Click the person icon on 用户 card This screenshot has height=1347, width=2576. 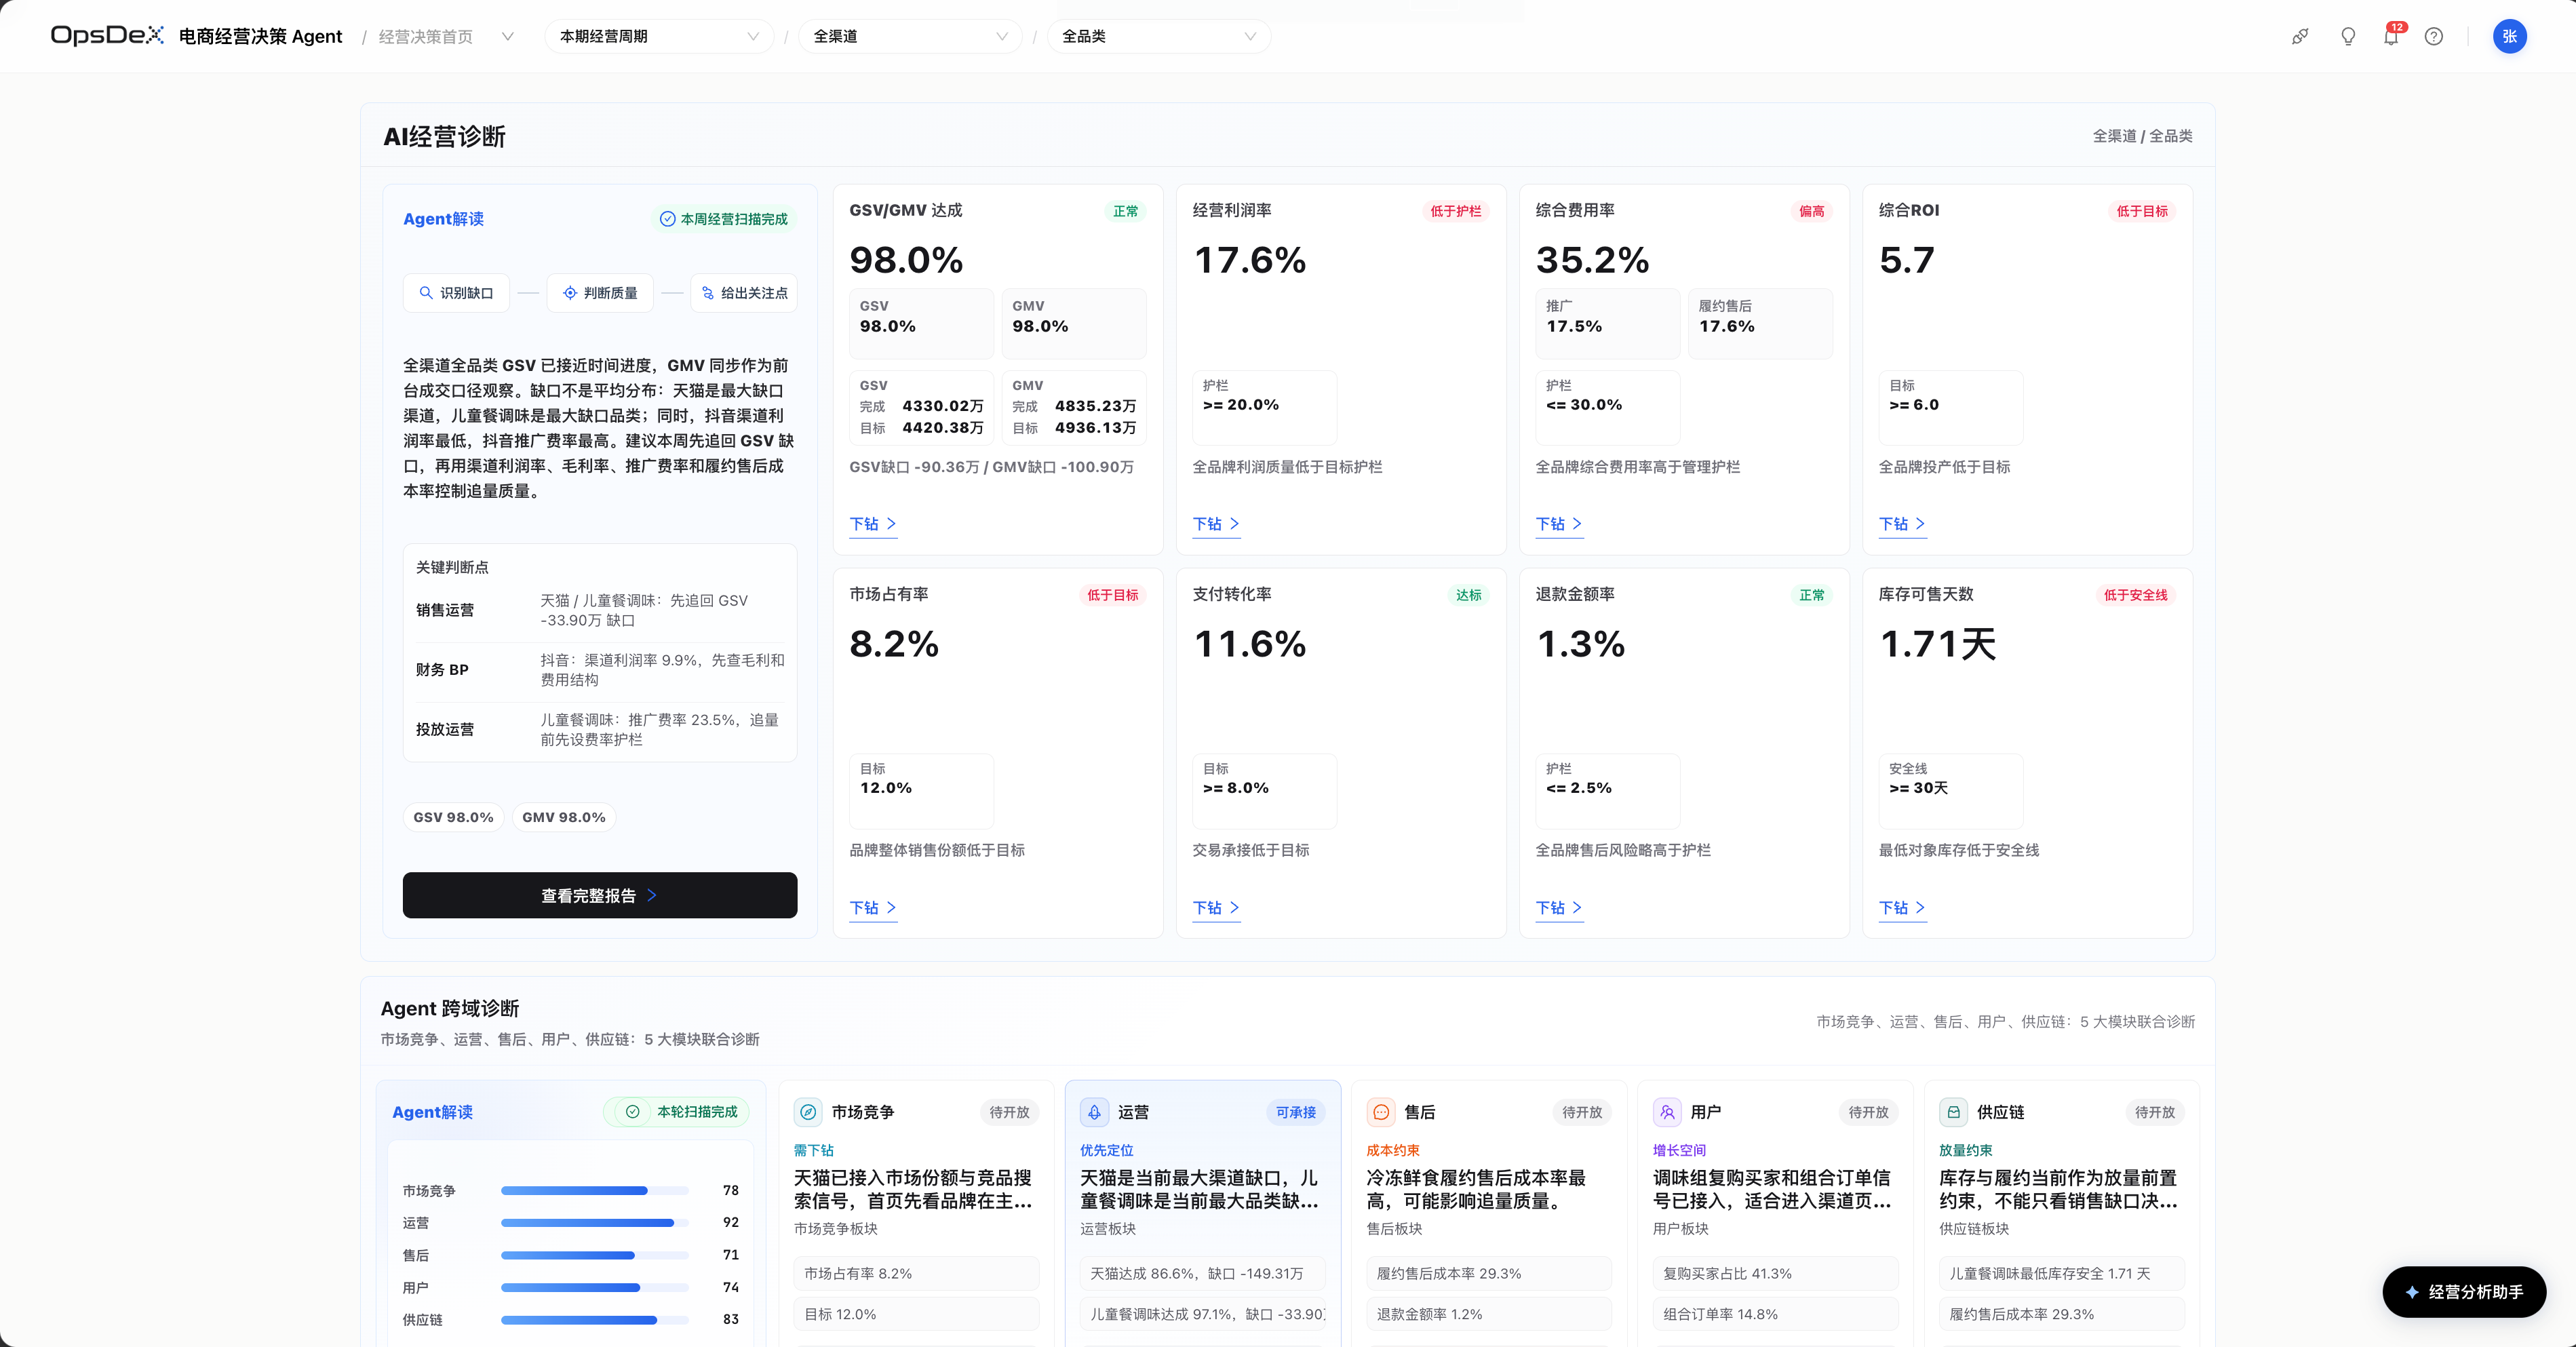point(1667,1111)
